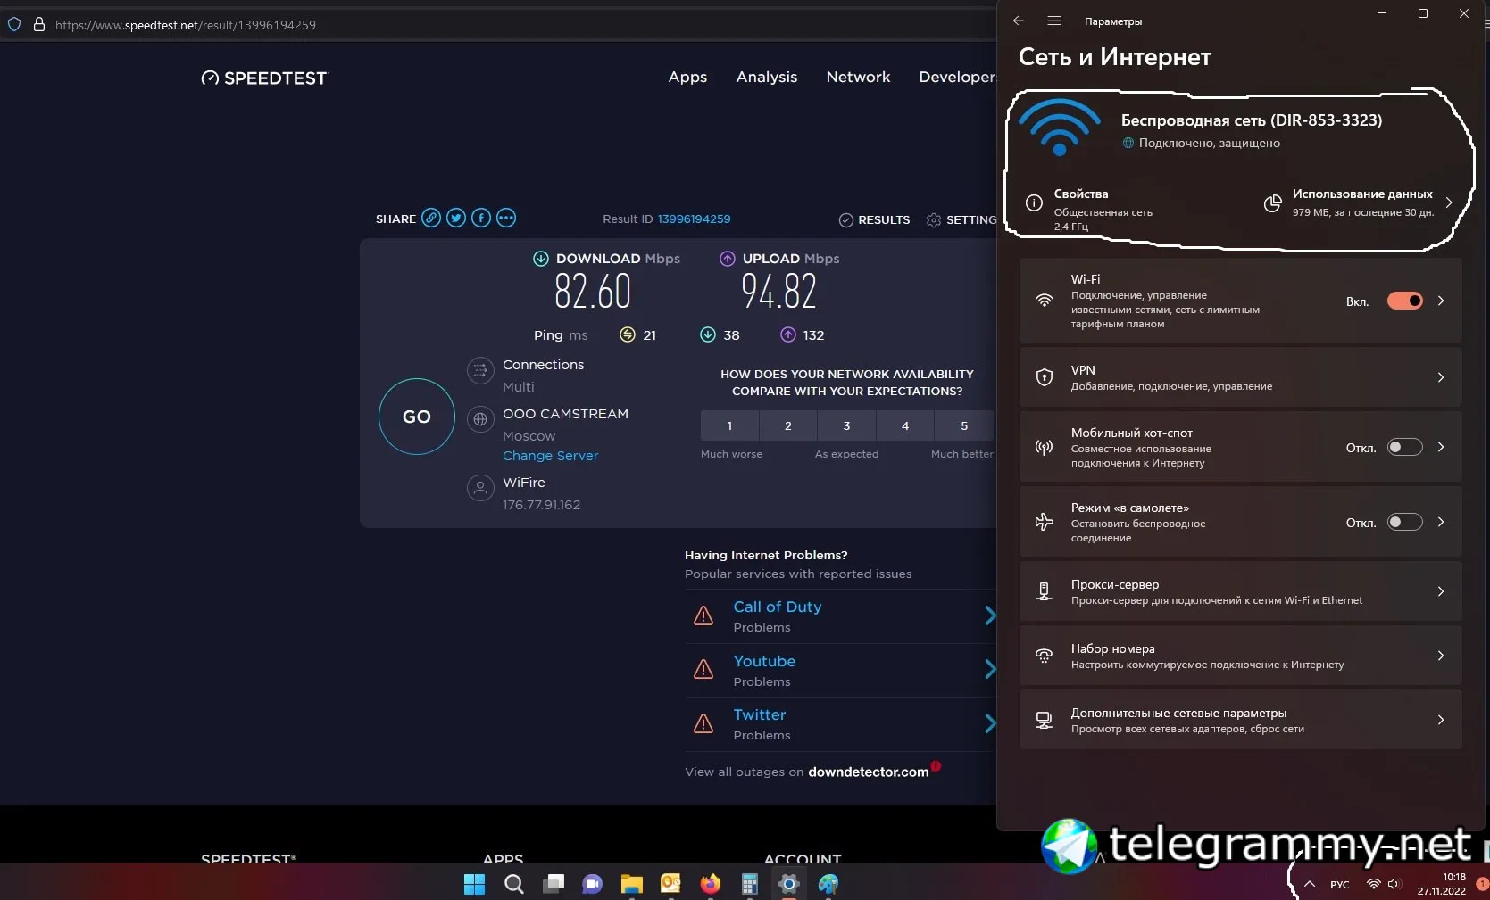Open the Network menu on Speedtest
The image size is (1490, 900).
(858, 78)
